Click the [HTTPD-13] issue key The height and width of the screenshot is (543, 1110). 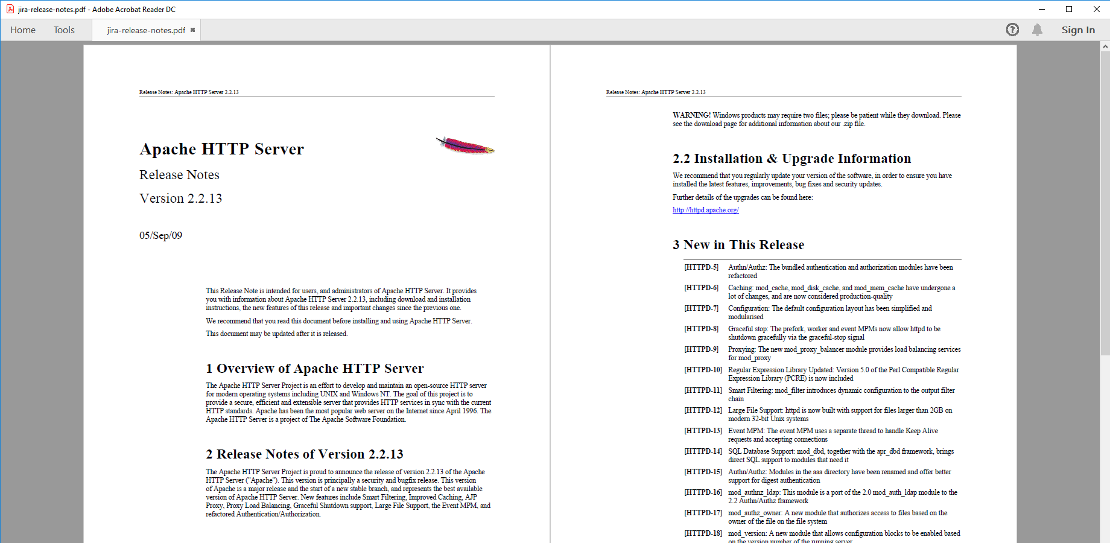pos(703,431)
